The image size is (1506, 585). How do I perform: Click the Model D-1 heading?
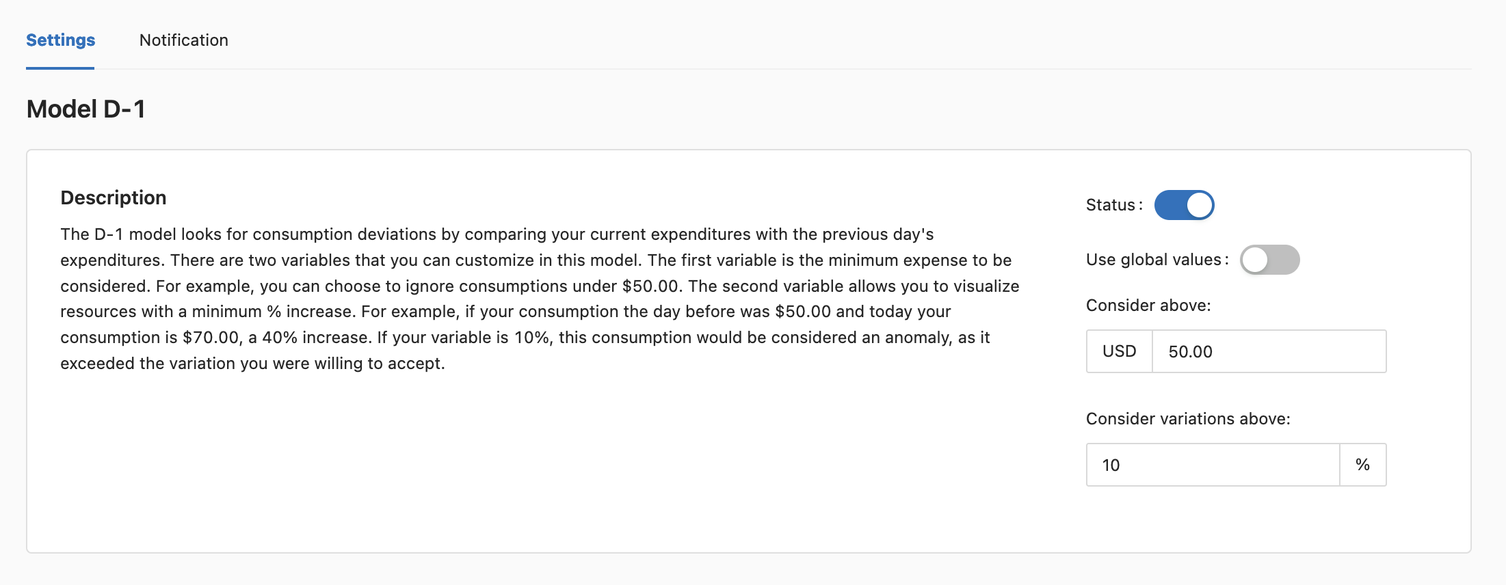(85, 109)
